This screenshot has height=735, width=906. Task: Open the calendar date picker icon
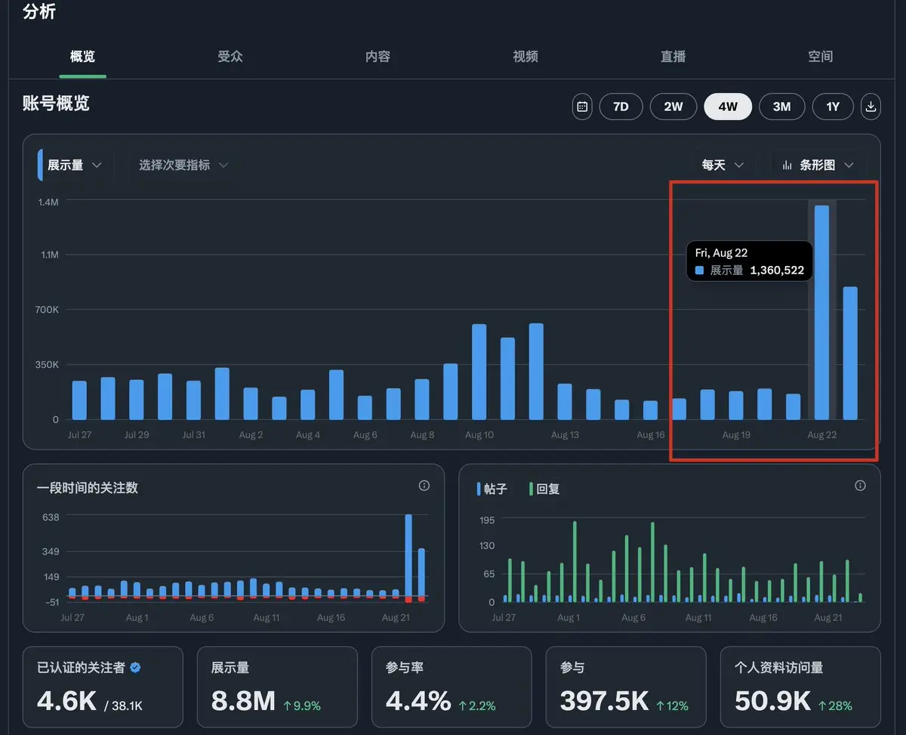pyautogui.click(x=582, y=107)
